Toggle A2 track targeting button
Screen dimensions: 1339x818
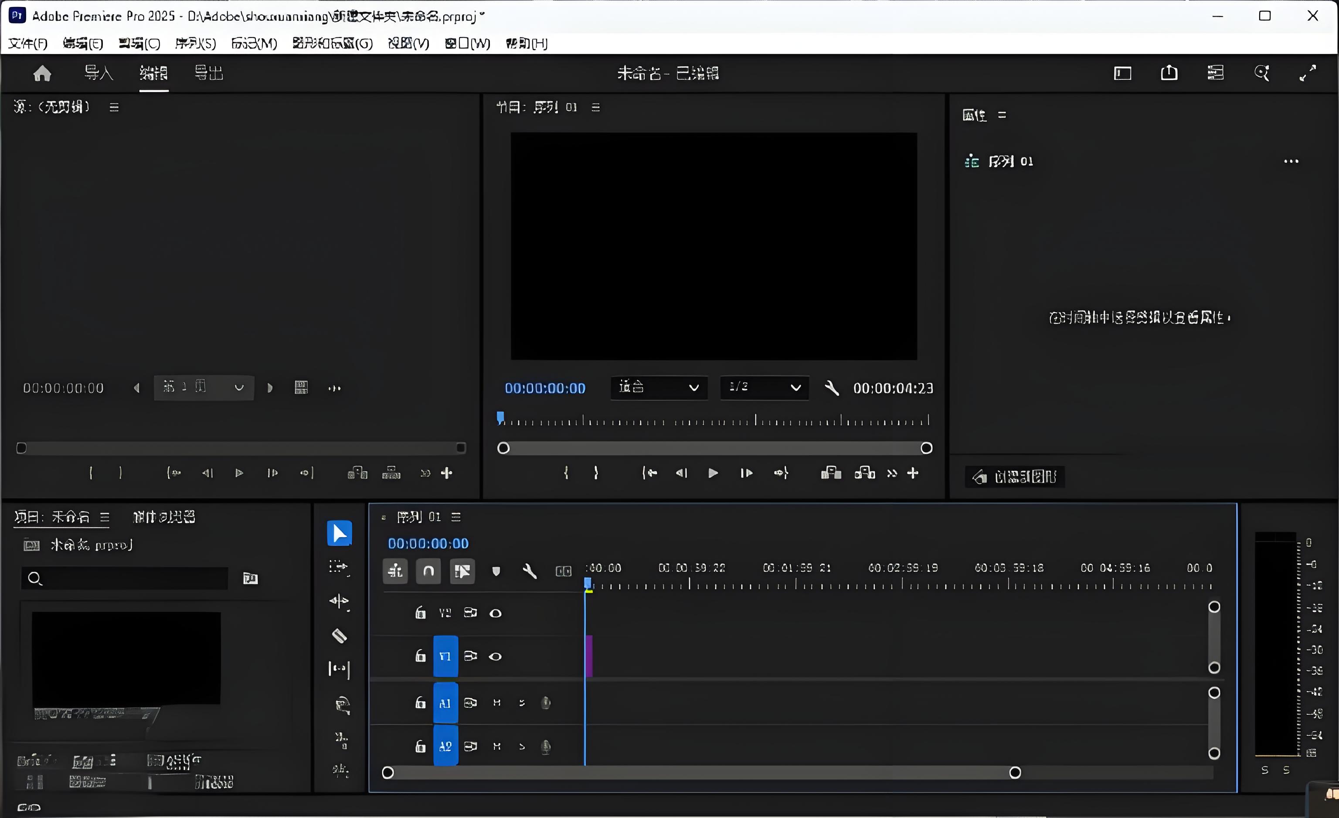point(445,746)
